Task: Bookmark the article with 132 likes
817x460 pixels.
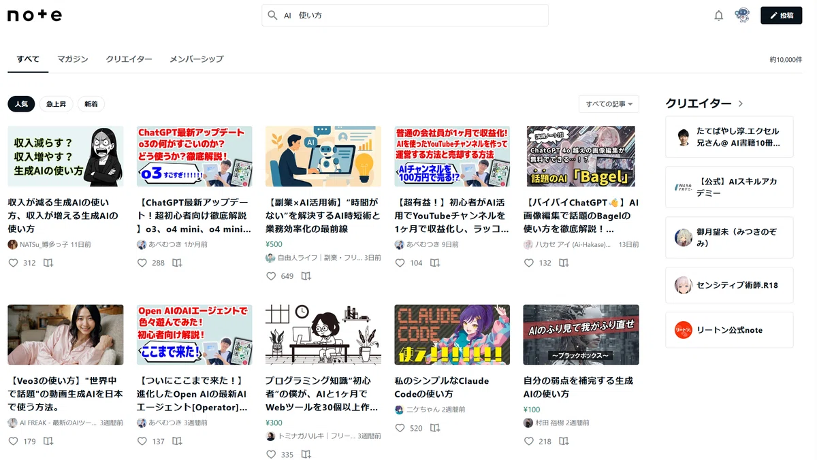Action: pyautogui.click(x=564, y=263)
